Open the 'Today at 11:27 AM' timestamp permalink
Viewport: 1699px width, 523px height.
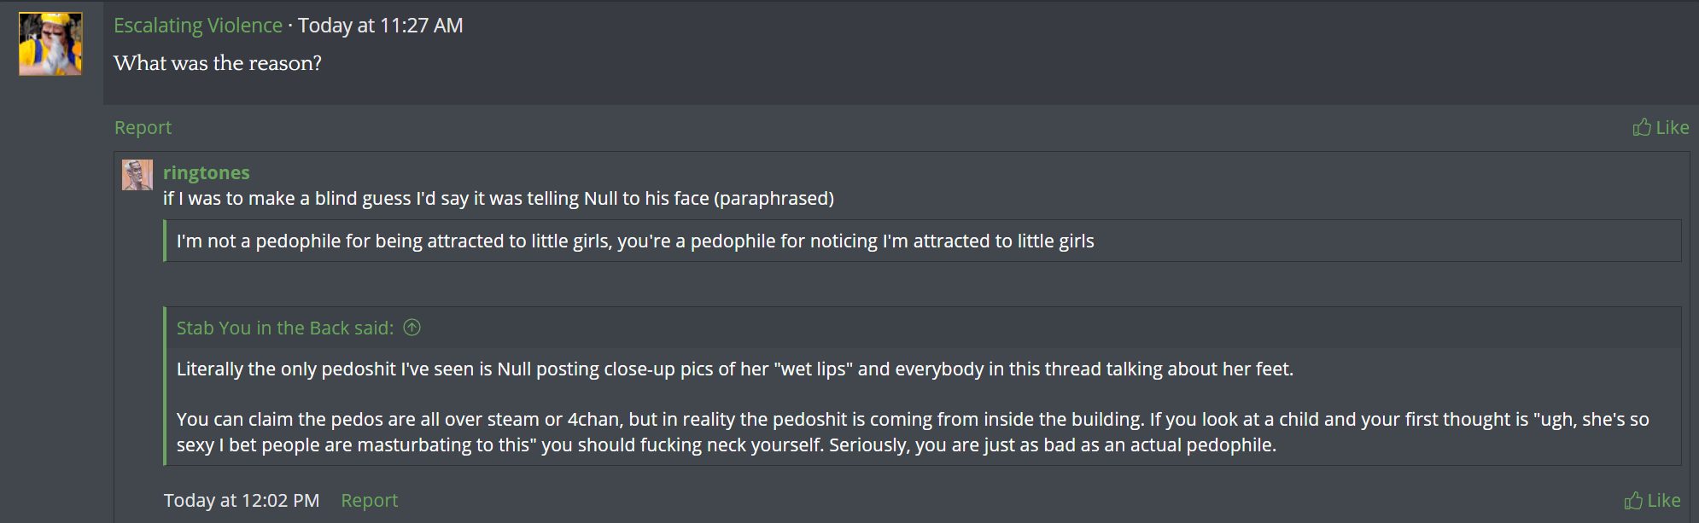(380, 26)
